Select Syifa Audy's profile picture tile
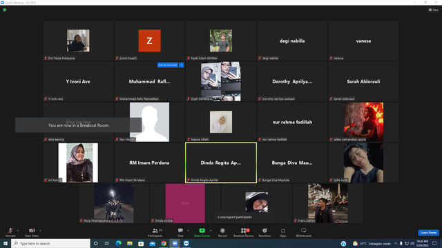This screenshot has width=442, height=248. tap(364, 163)
